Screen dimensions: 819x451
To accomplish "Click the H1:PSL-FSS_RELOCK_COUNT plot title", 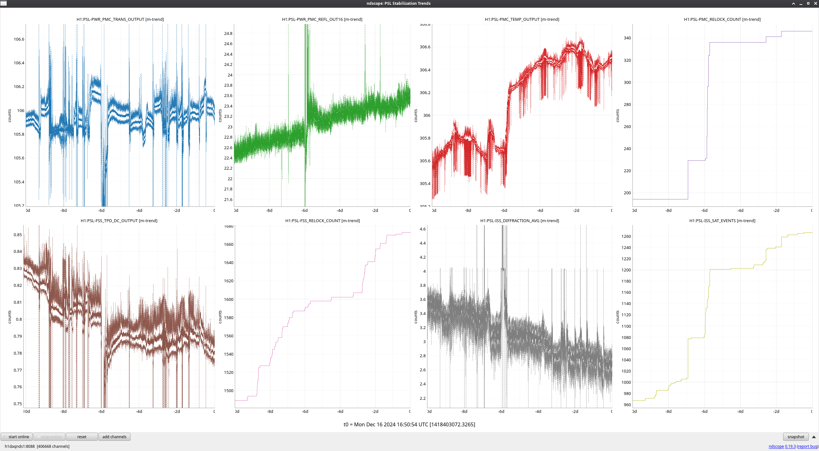I will [322, 221].
